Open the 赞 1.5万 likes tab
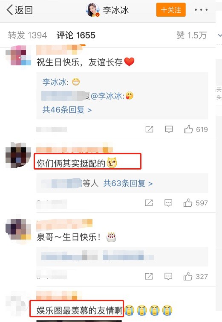 191,35
